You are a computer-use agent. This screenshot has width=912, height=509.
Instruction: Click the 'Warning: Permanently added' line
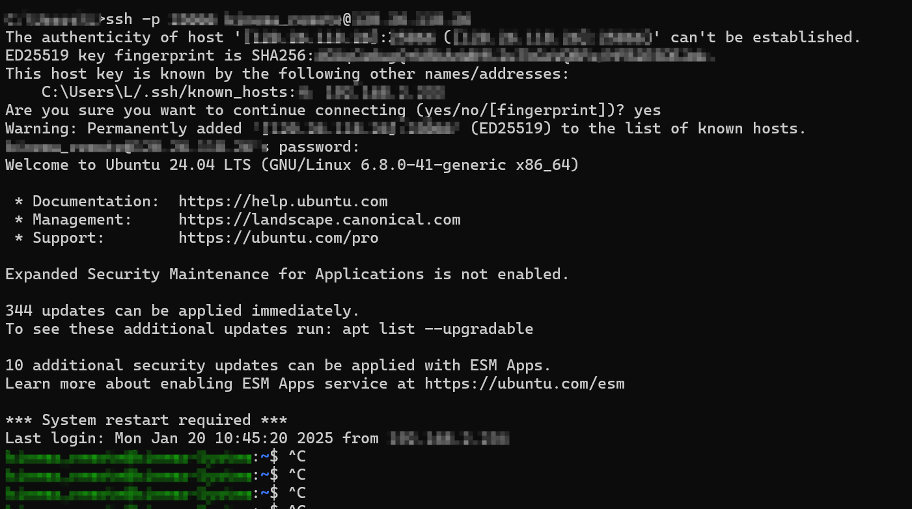(406, 129)
